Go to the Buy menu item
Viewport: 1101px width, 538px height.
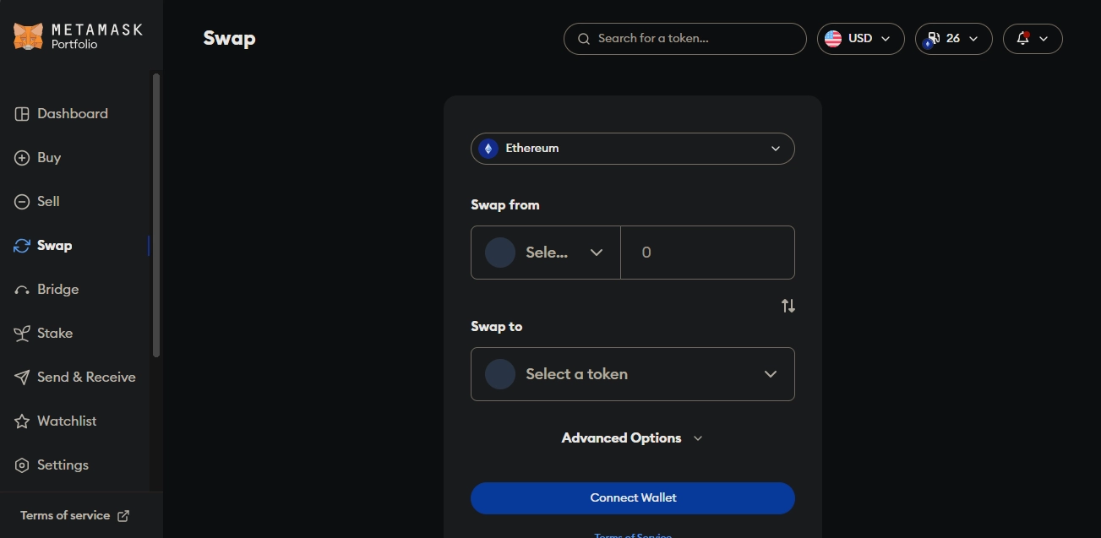tap(49, 158)
